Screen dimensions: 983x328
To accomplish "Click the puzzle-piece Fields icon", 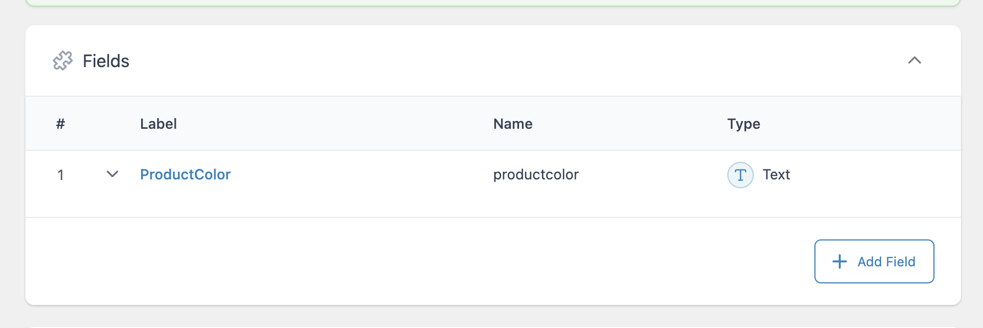I will 63,61.
